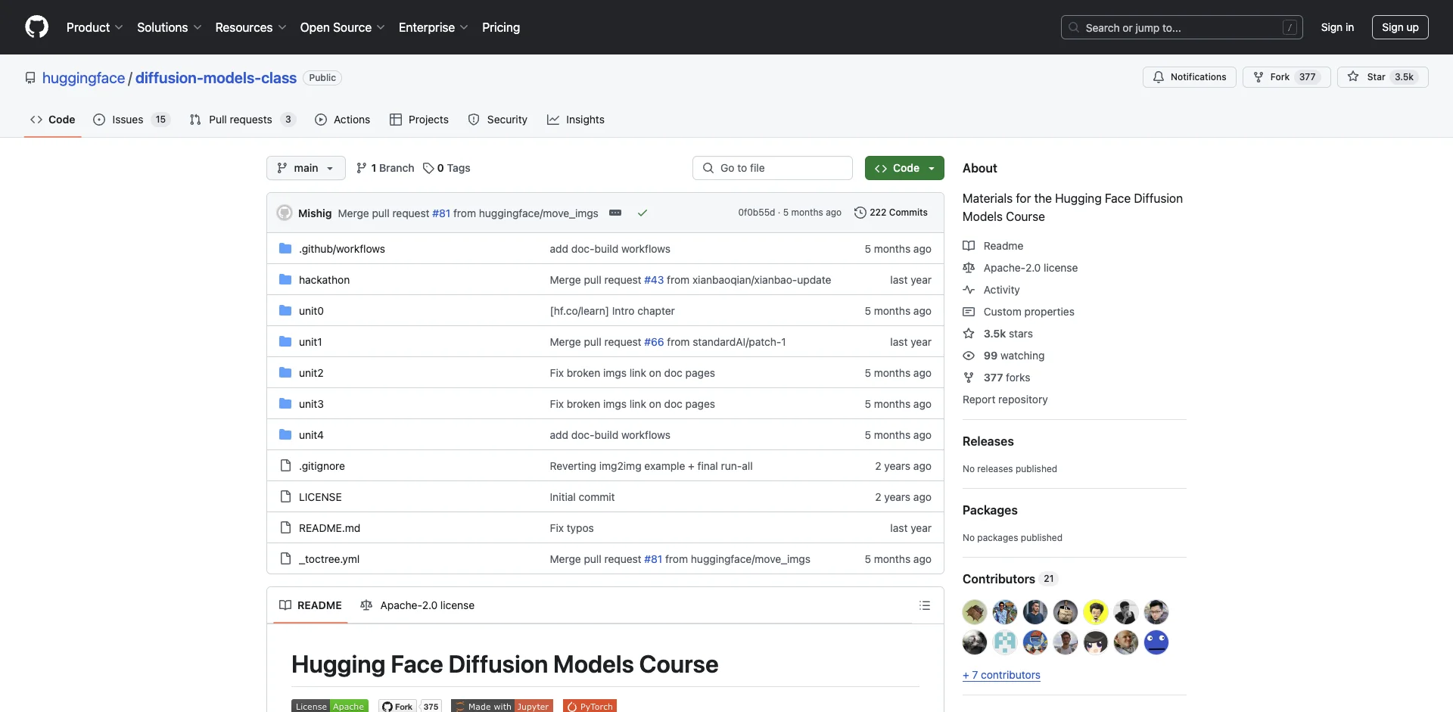Open the _toctree.yml file
The width and height of the screenshot is (1453, 712).
tap(329, 559)
